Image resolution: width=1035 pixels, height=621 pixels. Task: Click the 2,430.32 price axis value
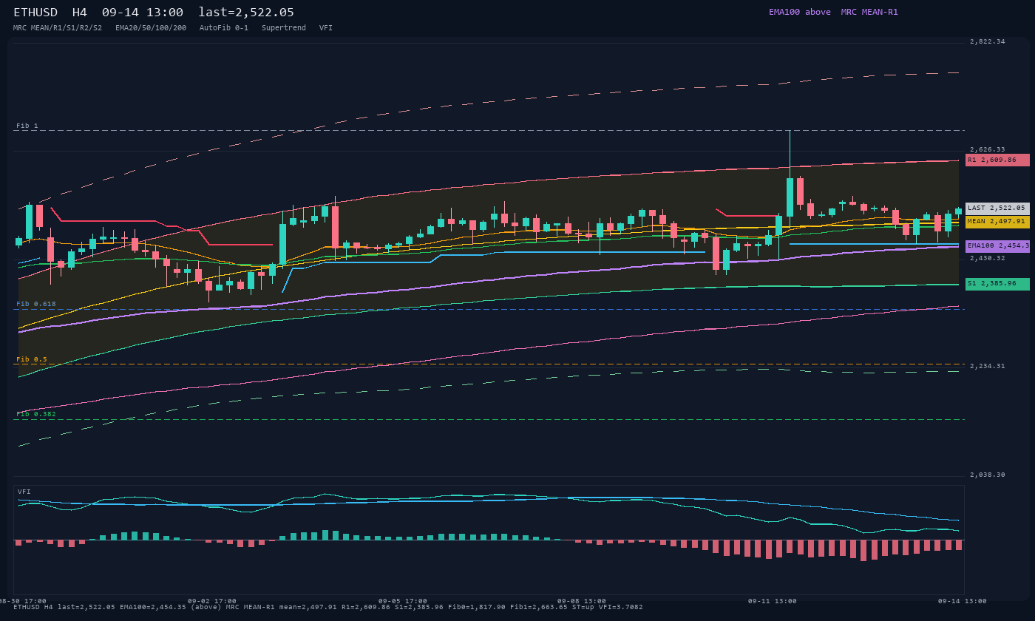click(988, 258)
